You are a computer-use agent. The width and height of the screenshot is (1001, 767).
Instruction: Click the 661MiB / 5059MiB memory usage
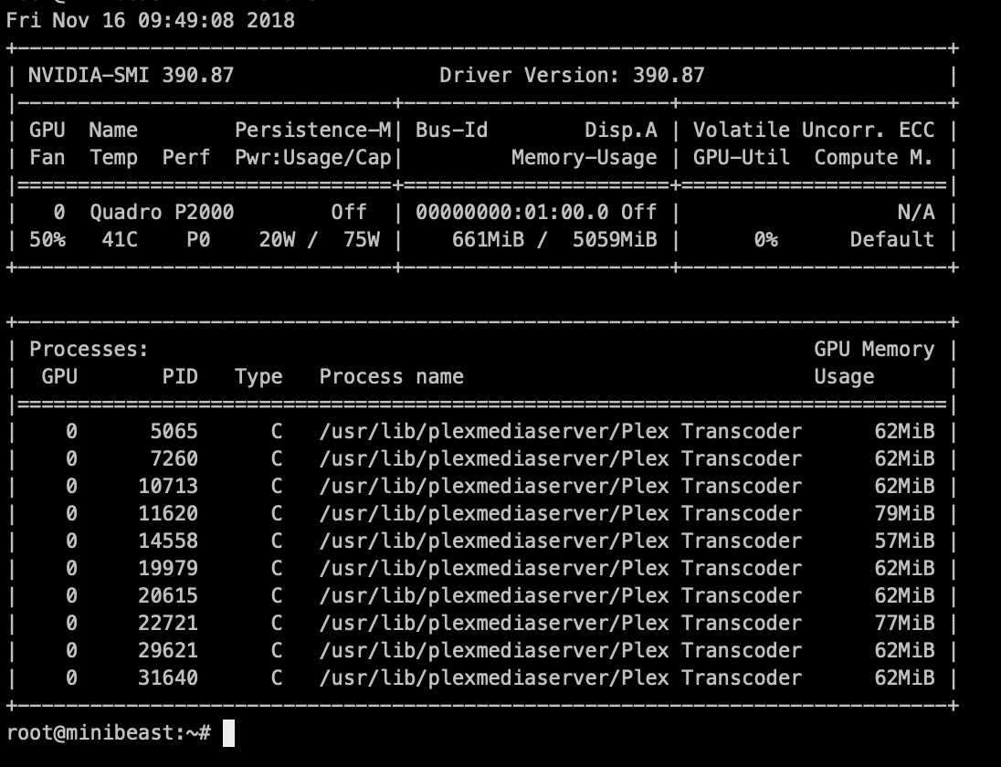[x=554, y=239]
